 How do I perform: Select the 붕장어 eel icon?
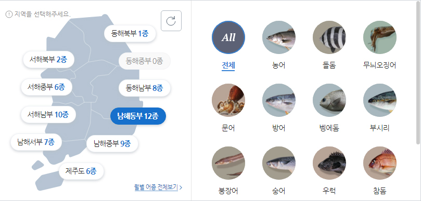coord(228,163)
